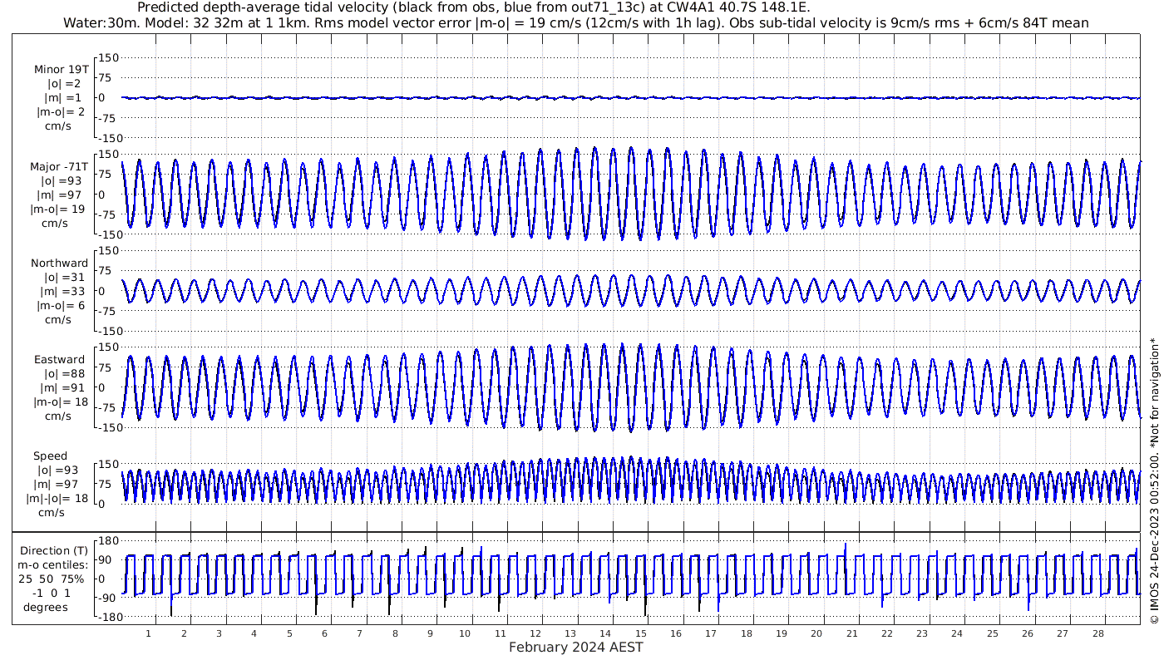Click the 'Minor 19T' panel label
The image size is (1164, 665).
(62, 69)
